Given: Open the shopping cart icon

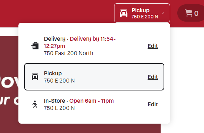Looking at the screenshot, I should coord(188,13).
